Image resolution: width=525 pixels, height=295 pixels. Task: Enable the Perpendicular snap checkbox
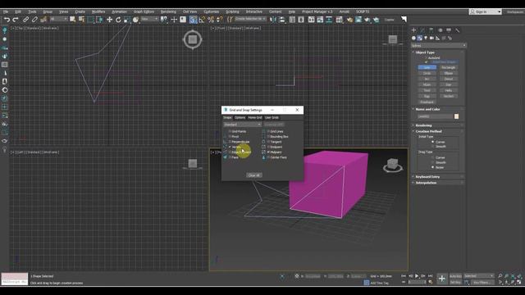(x=230, y=142)
